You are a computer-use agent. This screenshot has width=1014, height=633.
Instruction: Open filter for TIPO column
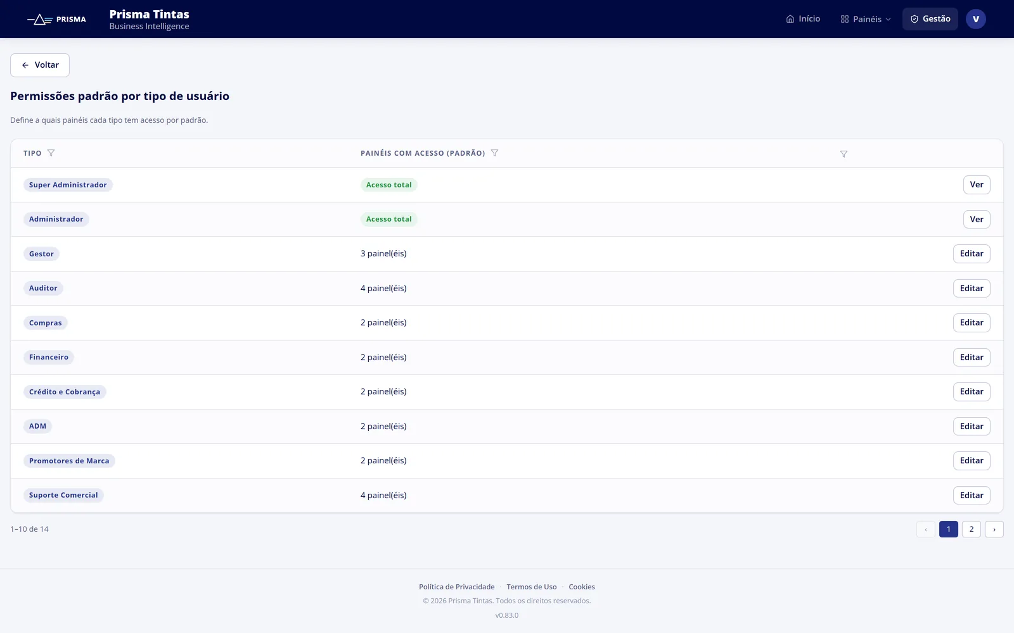51,153
